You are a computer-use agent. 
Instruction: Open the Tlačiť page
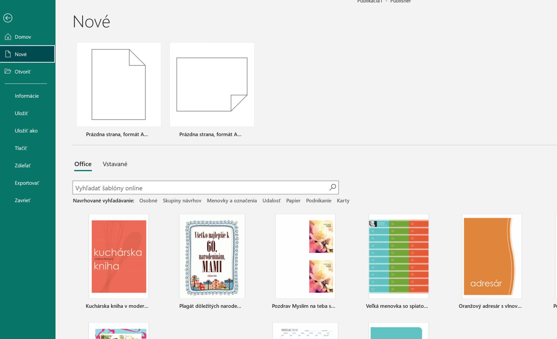pyautogui.click(x=21, y=148)
